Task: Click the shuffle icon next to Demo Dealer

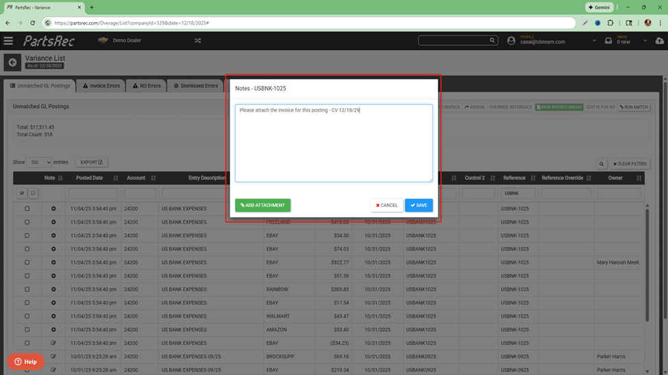Action: click(198, 40)
